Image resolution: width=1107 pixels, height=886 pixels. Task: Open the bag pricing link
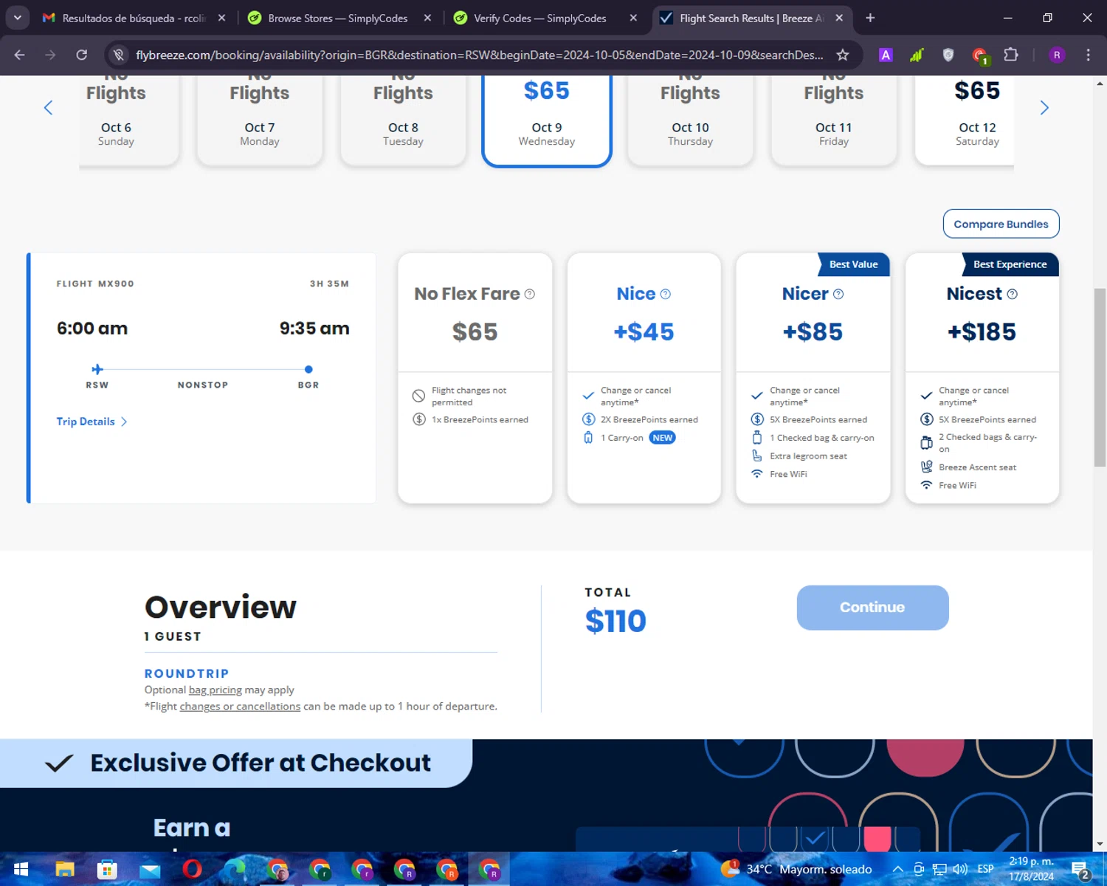coord(215,690)
